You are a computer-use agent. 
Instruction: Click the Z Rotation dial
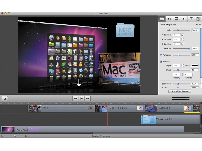point(183,44)
